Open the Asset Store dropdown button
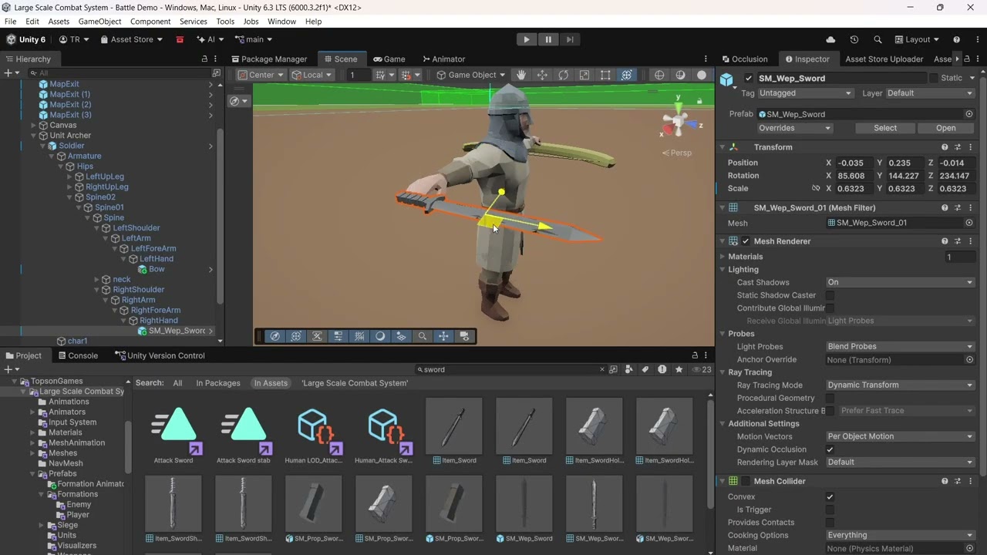 point(132,39)
